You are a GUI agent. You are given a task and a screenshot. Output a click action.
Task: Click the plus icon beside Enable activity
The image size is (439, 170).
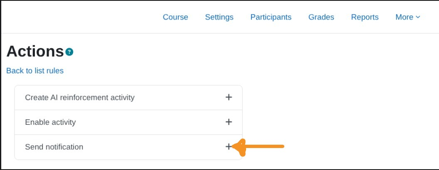point(228,122)
